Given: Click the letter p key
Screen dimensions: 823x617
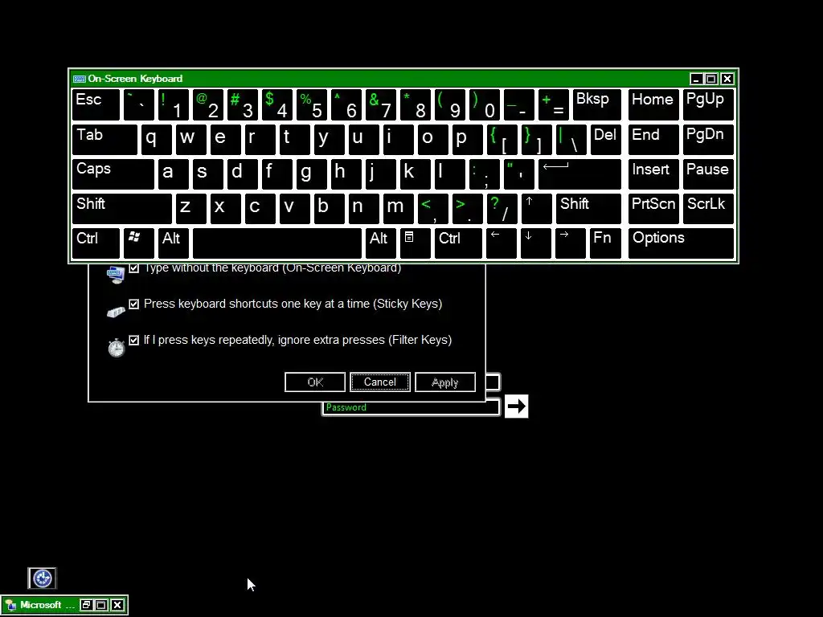Looking at the screenshot, I should (467, 140).
